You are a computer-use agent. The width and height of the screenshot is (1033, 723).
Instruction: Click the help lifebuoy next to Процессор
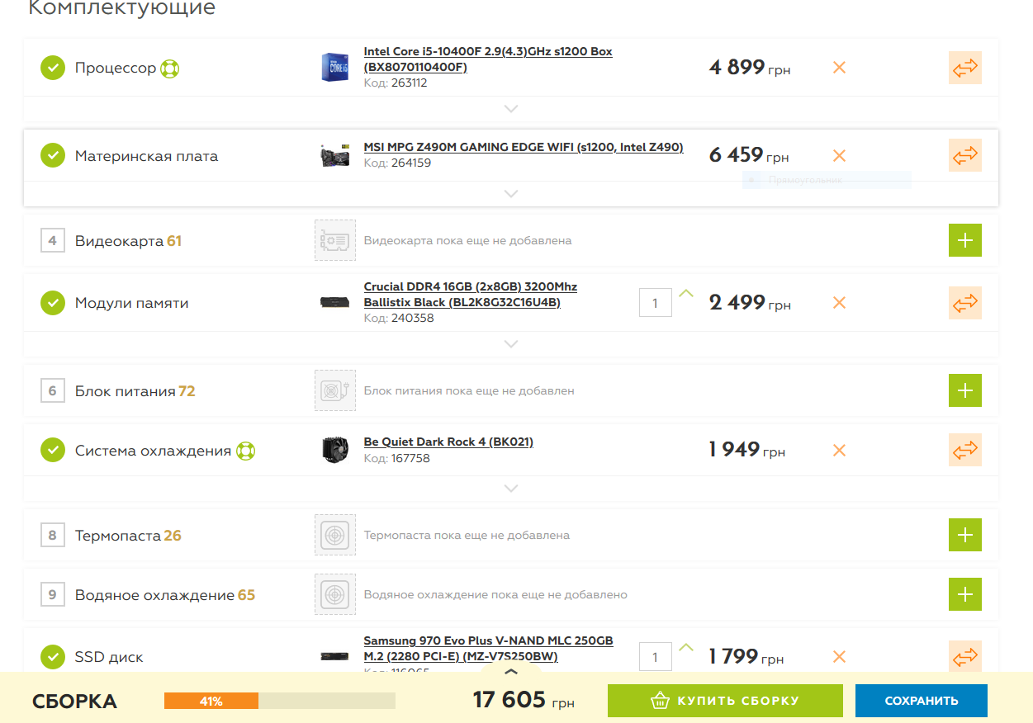pos(169,68)
